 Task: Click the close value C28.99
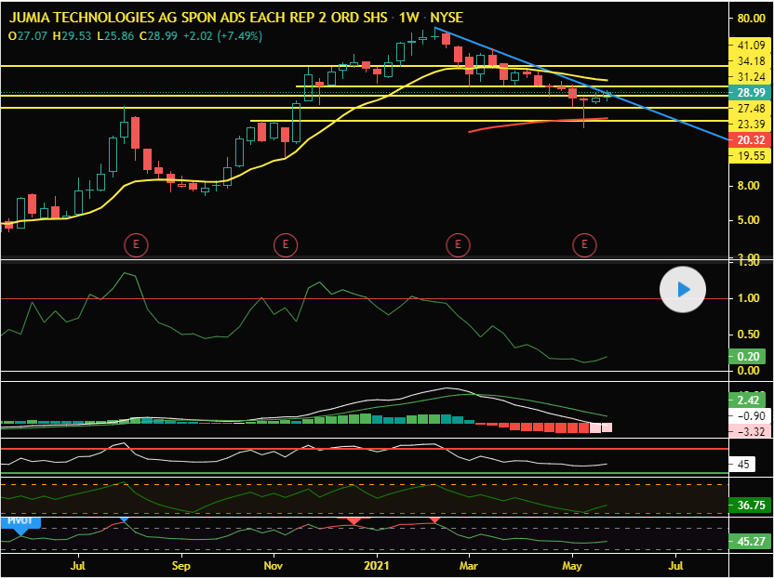(x=158, y=36)
